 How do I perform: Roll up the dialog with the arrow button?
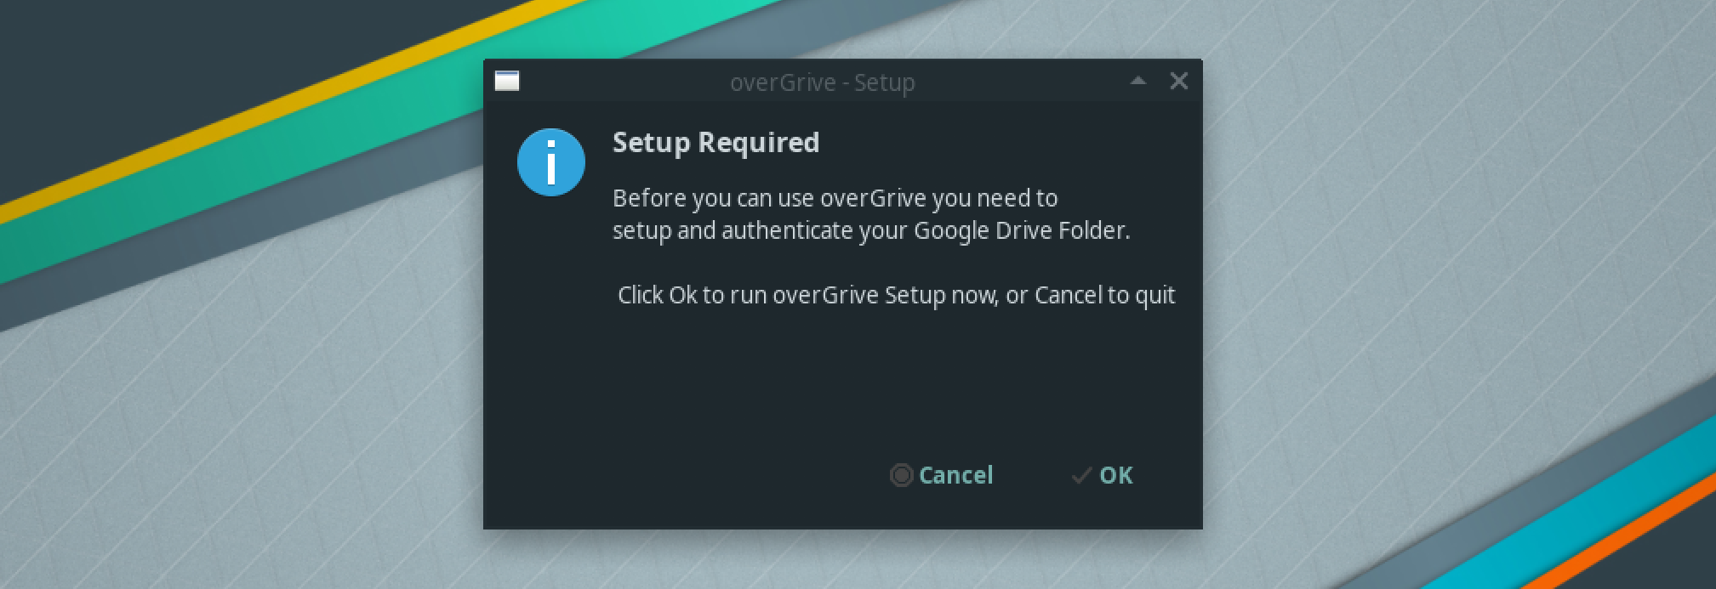click(x=1138, y=81)
